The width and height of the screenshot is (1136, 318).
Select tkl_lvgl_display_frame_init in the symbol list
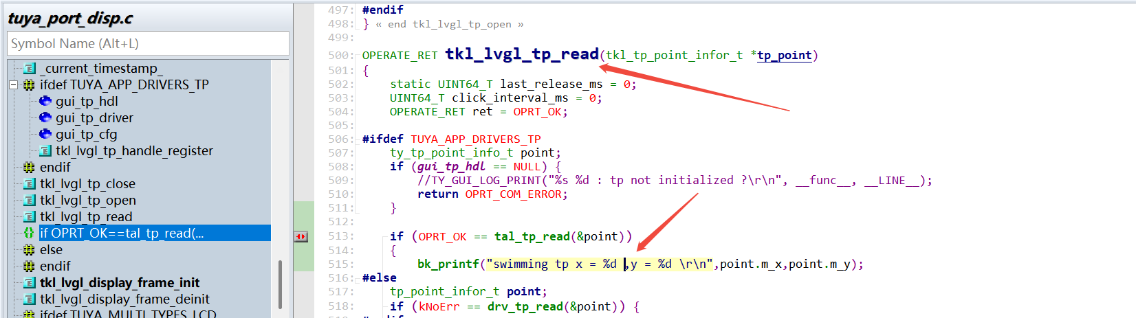coord(120,282)
